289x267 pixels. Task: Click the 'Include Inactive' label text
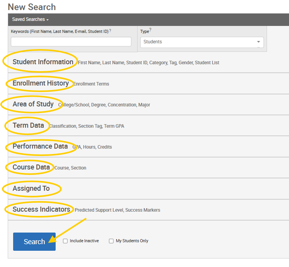[84, 241]
